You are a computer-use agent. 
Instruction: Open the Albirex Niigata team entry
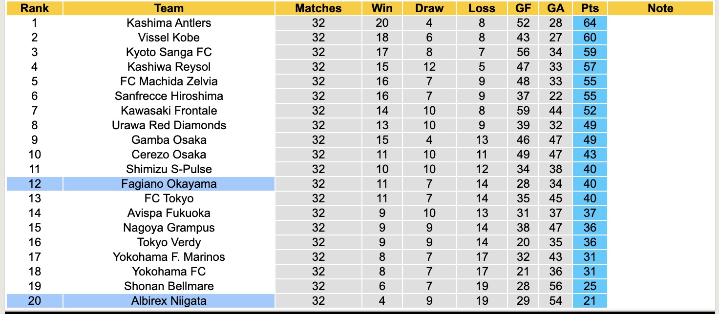(x=169, y=301)
